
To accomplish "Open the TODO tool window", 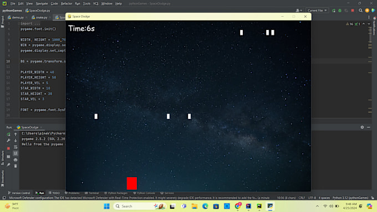I will point(54,193).
